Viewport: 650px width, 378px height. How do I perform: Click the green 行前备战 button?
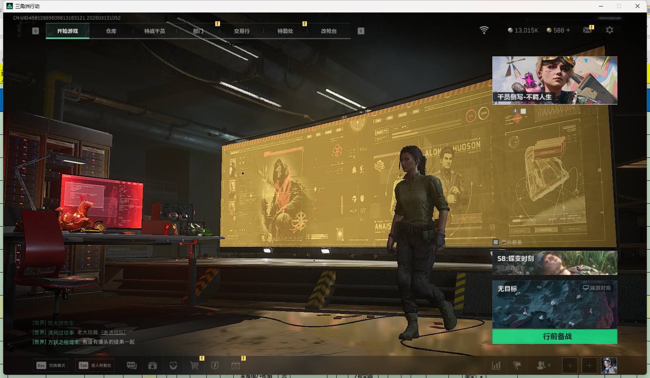[x=555, y=336]
